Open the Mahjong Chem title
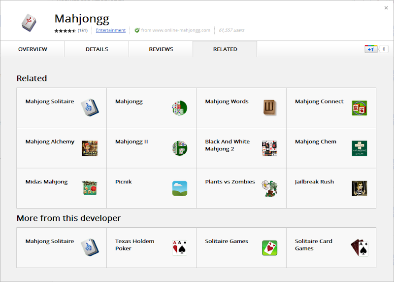The height and width of the screenshot is (282, 394). [x=316, y=141]
